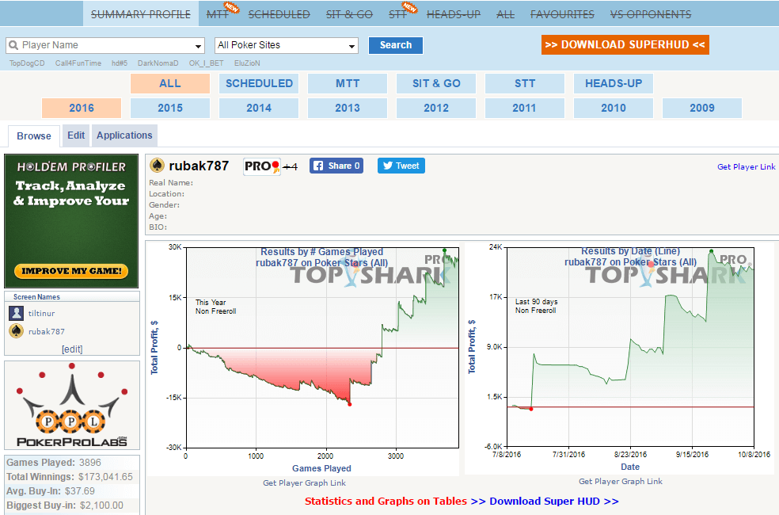Click the PokerStars spade icon beside rubak787 heading
The width and height of the screenshot is (779, 515).
pyautogui.click(x=157, y=166)
